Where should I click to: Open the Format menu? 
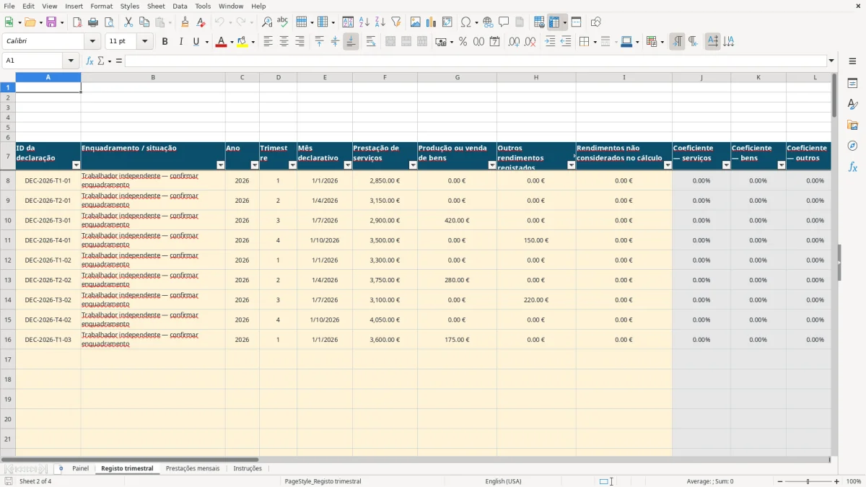click(101, 6)
